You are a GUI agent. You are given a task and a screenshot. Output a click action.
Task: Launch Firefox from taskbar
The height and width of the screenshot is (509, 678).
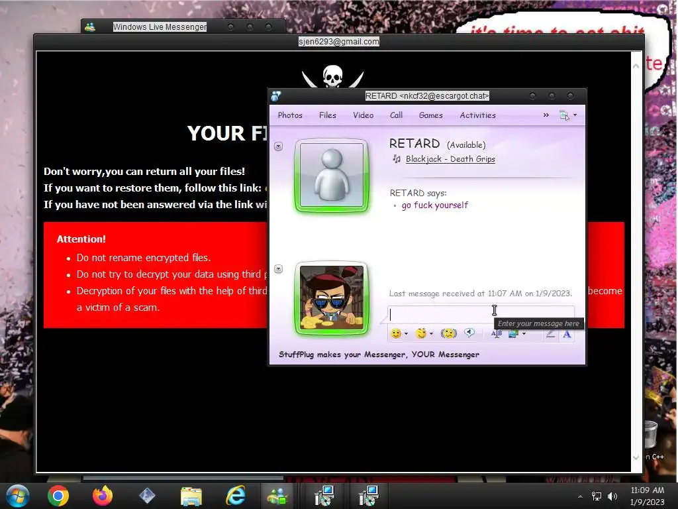click(x=103, y=496)
